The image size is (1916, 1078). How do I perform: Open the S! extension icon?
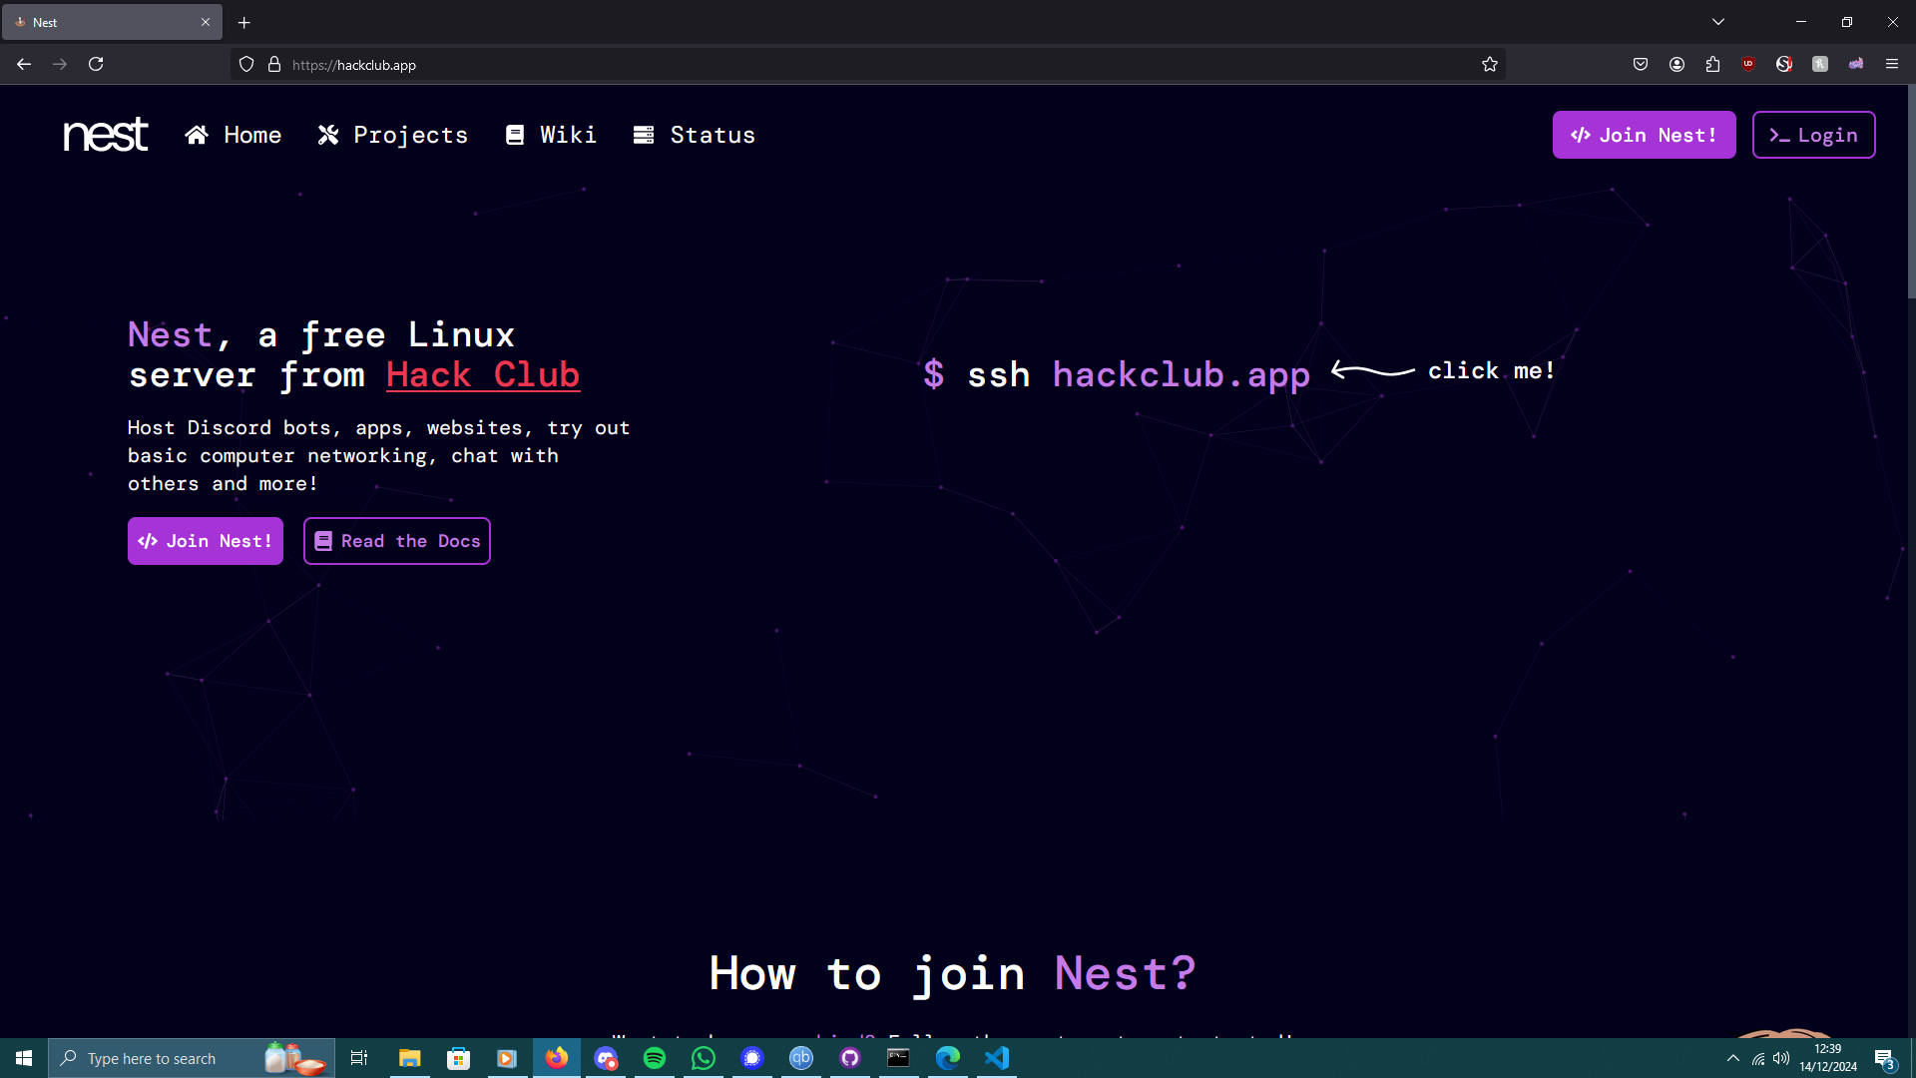1784,65
